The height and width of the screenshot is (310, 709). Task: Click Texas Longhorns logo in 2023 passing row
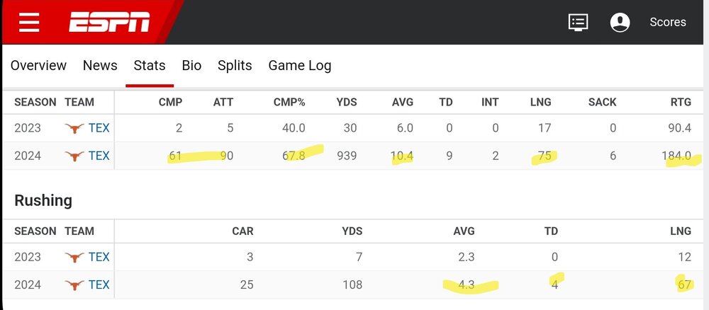click(x=74, y=128)
